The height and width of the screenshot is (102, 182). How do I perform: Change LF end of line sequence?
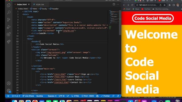(68, 96)
